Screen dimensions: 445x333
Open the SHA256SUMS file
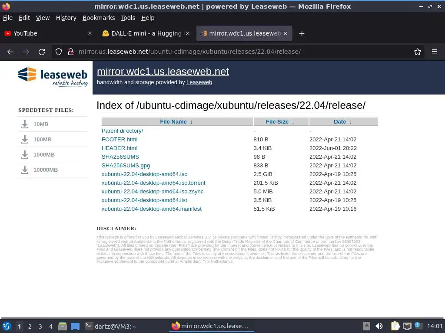120,157
